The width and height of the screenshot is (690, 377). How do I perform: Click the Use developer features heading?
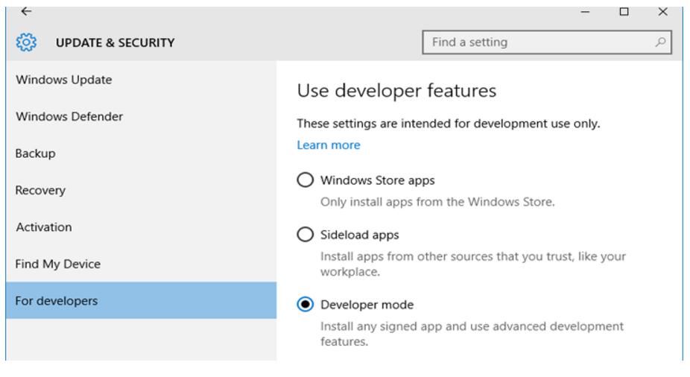pos(396,91)
